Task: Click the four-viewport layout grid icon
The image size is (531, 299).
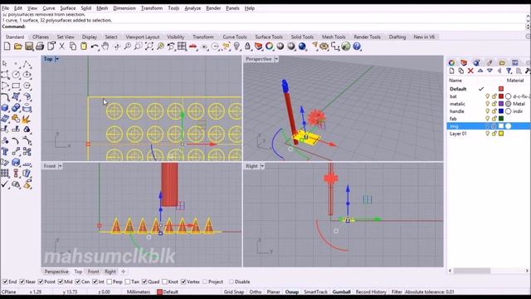Action: (x=182, y=47)
